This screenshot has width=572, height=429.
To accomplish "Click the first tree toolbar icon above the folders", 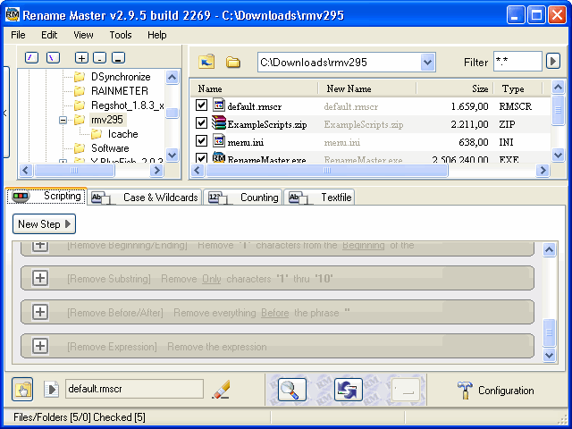I will click(32, 57).
